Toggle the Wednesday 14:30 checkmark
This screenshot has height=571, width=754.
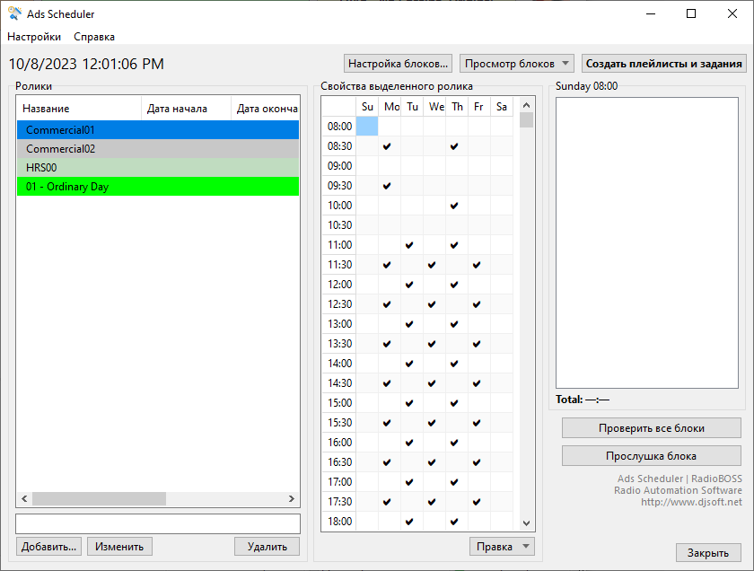pos(434,383)
